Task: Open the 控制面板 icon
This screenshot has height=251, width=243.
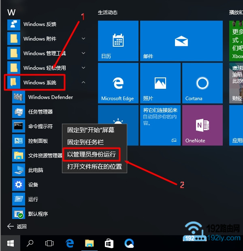Action: tap(19, 141)
